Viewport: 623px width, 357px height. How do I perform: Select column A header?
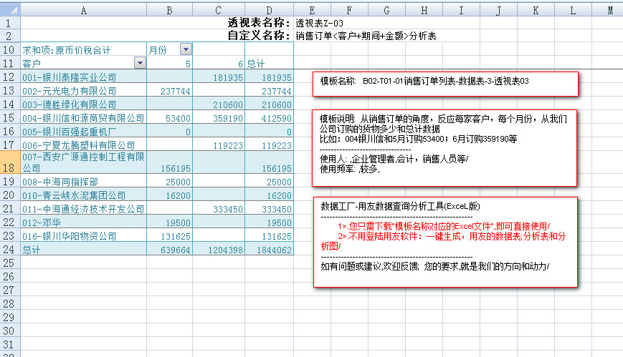click(x=83, y=9)
